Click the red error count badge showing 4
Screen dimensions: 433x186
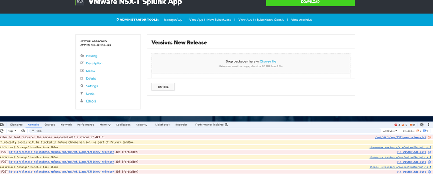click(397, 125)
